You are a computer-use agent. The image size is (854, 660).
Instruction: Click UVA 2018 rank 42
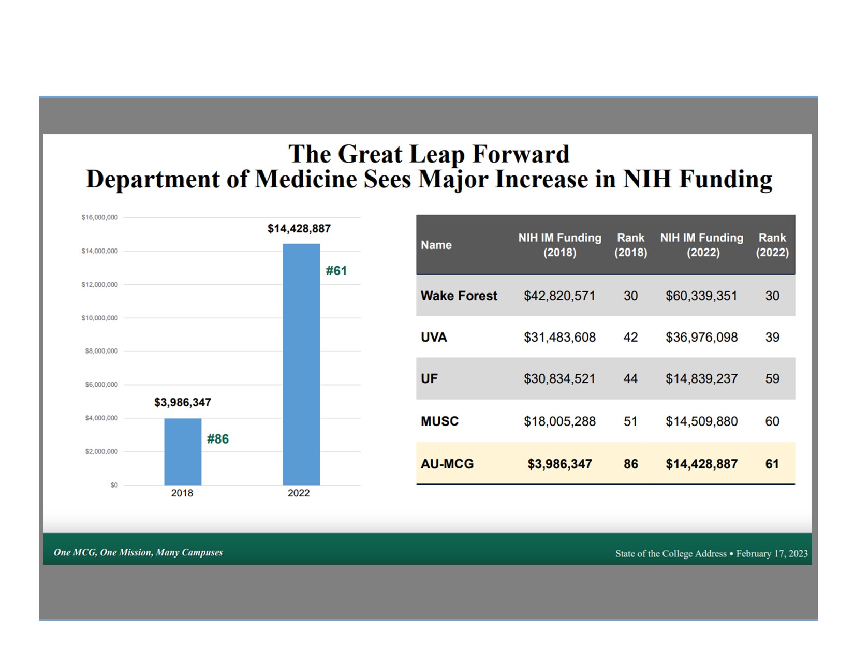(x=630, y=337)
